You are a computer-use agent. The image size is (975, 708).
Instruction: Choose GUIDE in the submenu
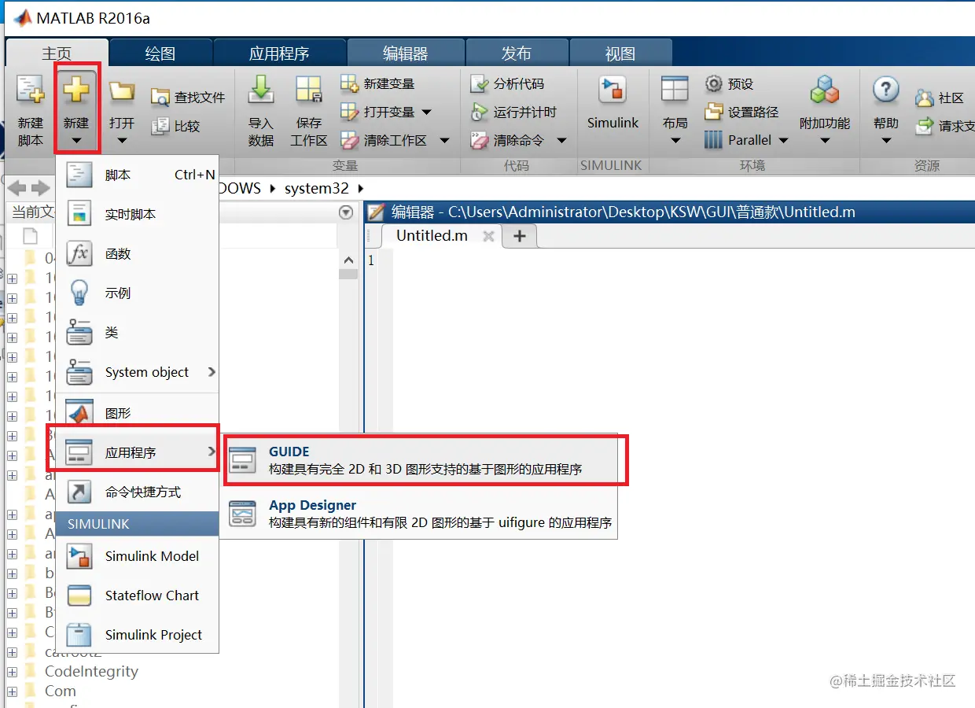pyautogui.click(x=419, y=460)
